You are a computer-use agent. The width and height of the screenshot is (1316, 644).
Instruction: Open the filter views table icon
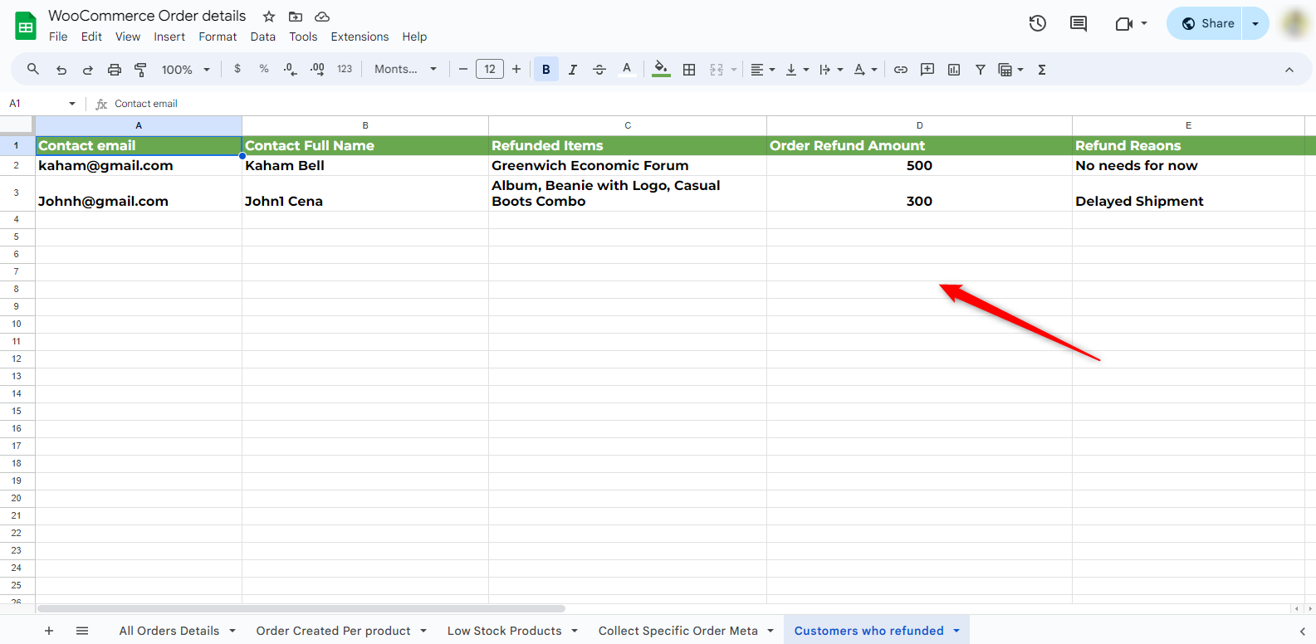1005,70
